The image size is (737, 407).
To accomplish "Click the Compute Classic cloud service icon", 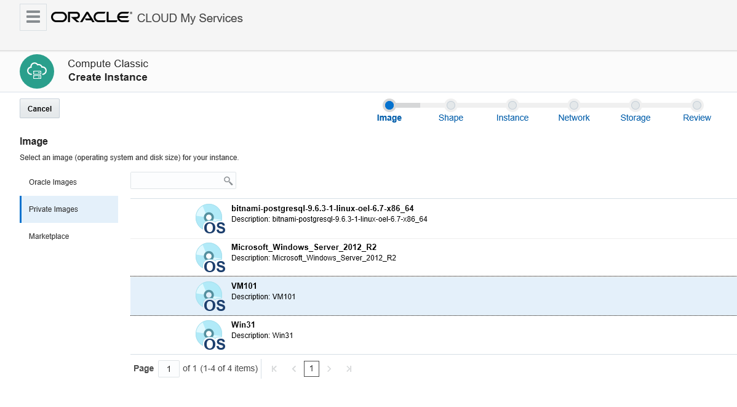I will coord(37,71).
